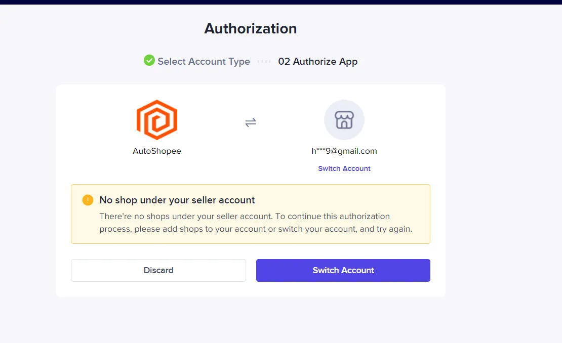Click the 'No shop under your seller account' title

[177, 200]
